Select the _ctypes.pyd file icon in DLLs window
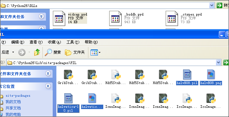 click(172, 19)
